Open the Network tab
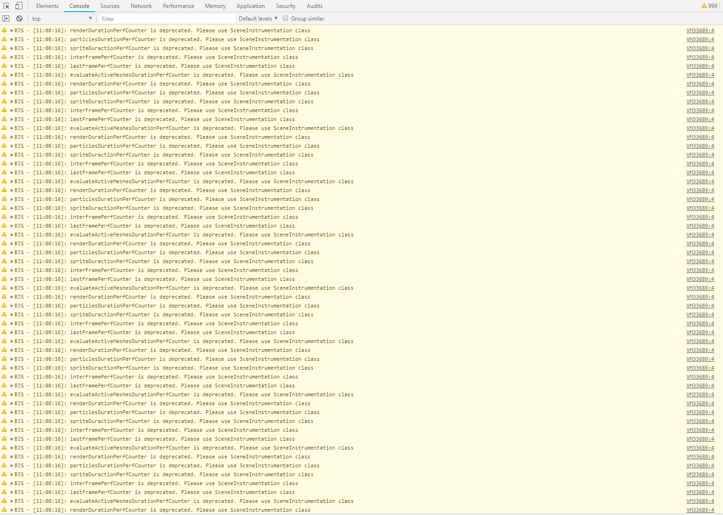 (141, 6)
